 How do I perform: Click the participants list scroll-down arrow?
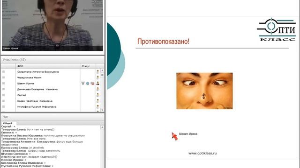[x=102, y=110]
